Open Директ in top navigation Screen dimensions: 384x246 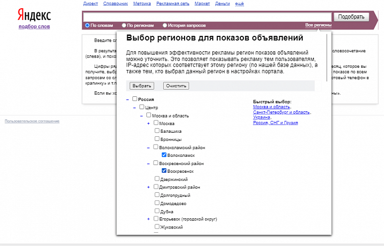tap(91, 4)
